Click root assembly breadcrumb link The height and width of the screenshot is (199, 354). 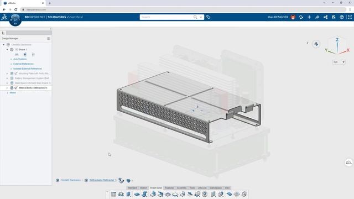tap(71, 180)
